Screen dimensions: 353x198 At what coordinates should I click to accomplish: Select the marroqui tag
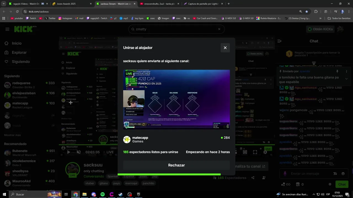pos(131,183)
